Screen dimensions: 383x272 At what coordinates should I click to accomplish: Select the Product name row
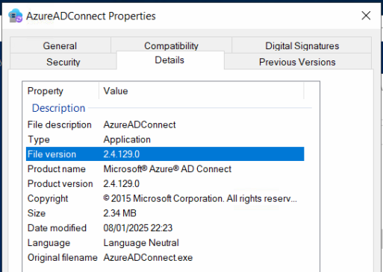coord(165,169)
